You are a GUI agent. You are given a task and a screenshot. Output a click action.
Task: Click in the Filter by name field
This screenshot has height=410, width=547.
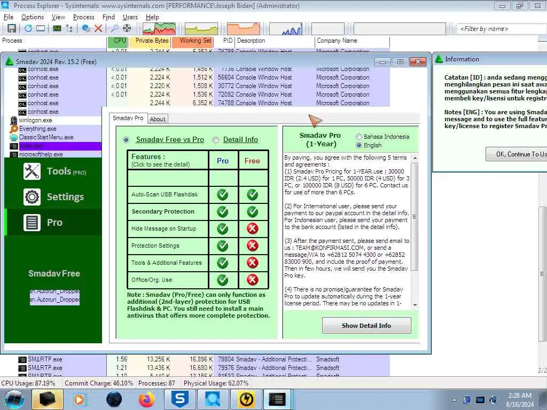pyautogui.click(x=502, y=29)
